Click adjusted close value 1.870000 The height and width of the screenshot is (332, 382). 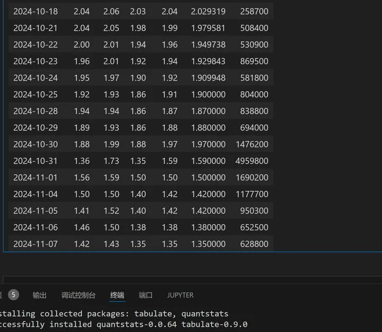[x=209, y=111]
